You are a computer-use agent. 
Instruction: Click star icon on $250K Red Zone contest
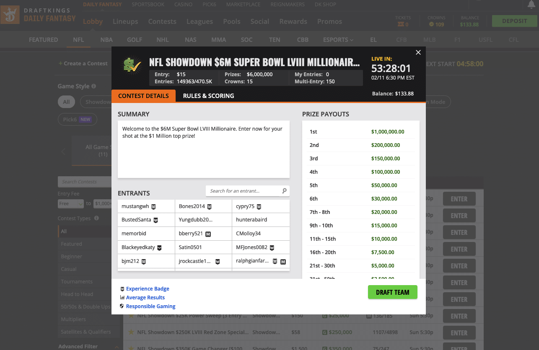pos(131,332)
